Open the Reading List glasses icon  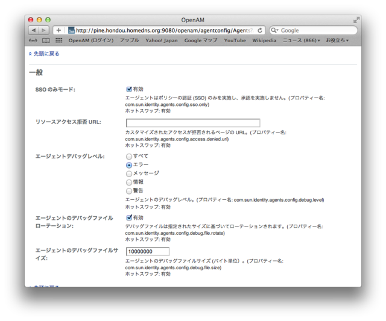click(x=33, y=40)
